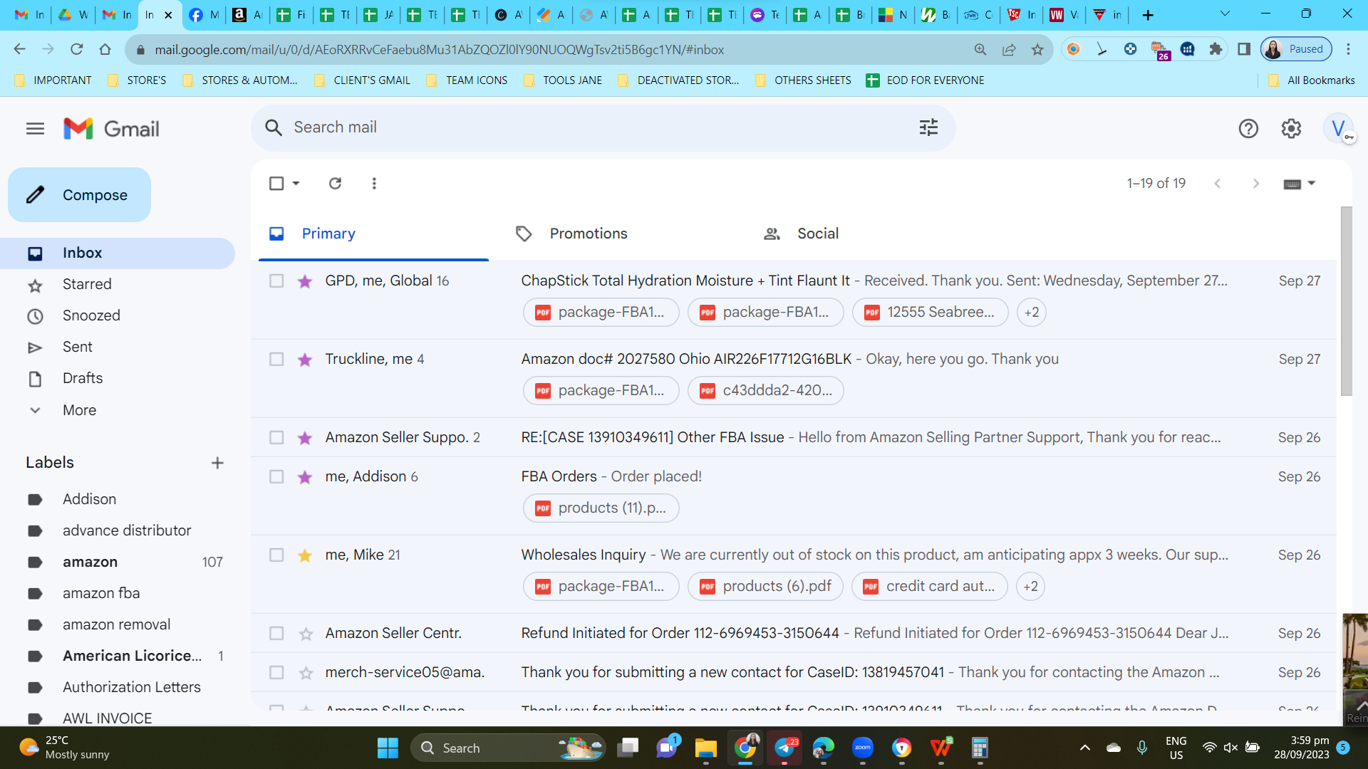Create a new label with plus icon
Screen dimensions: 1368x769
click(217, 463)
